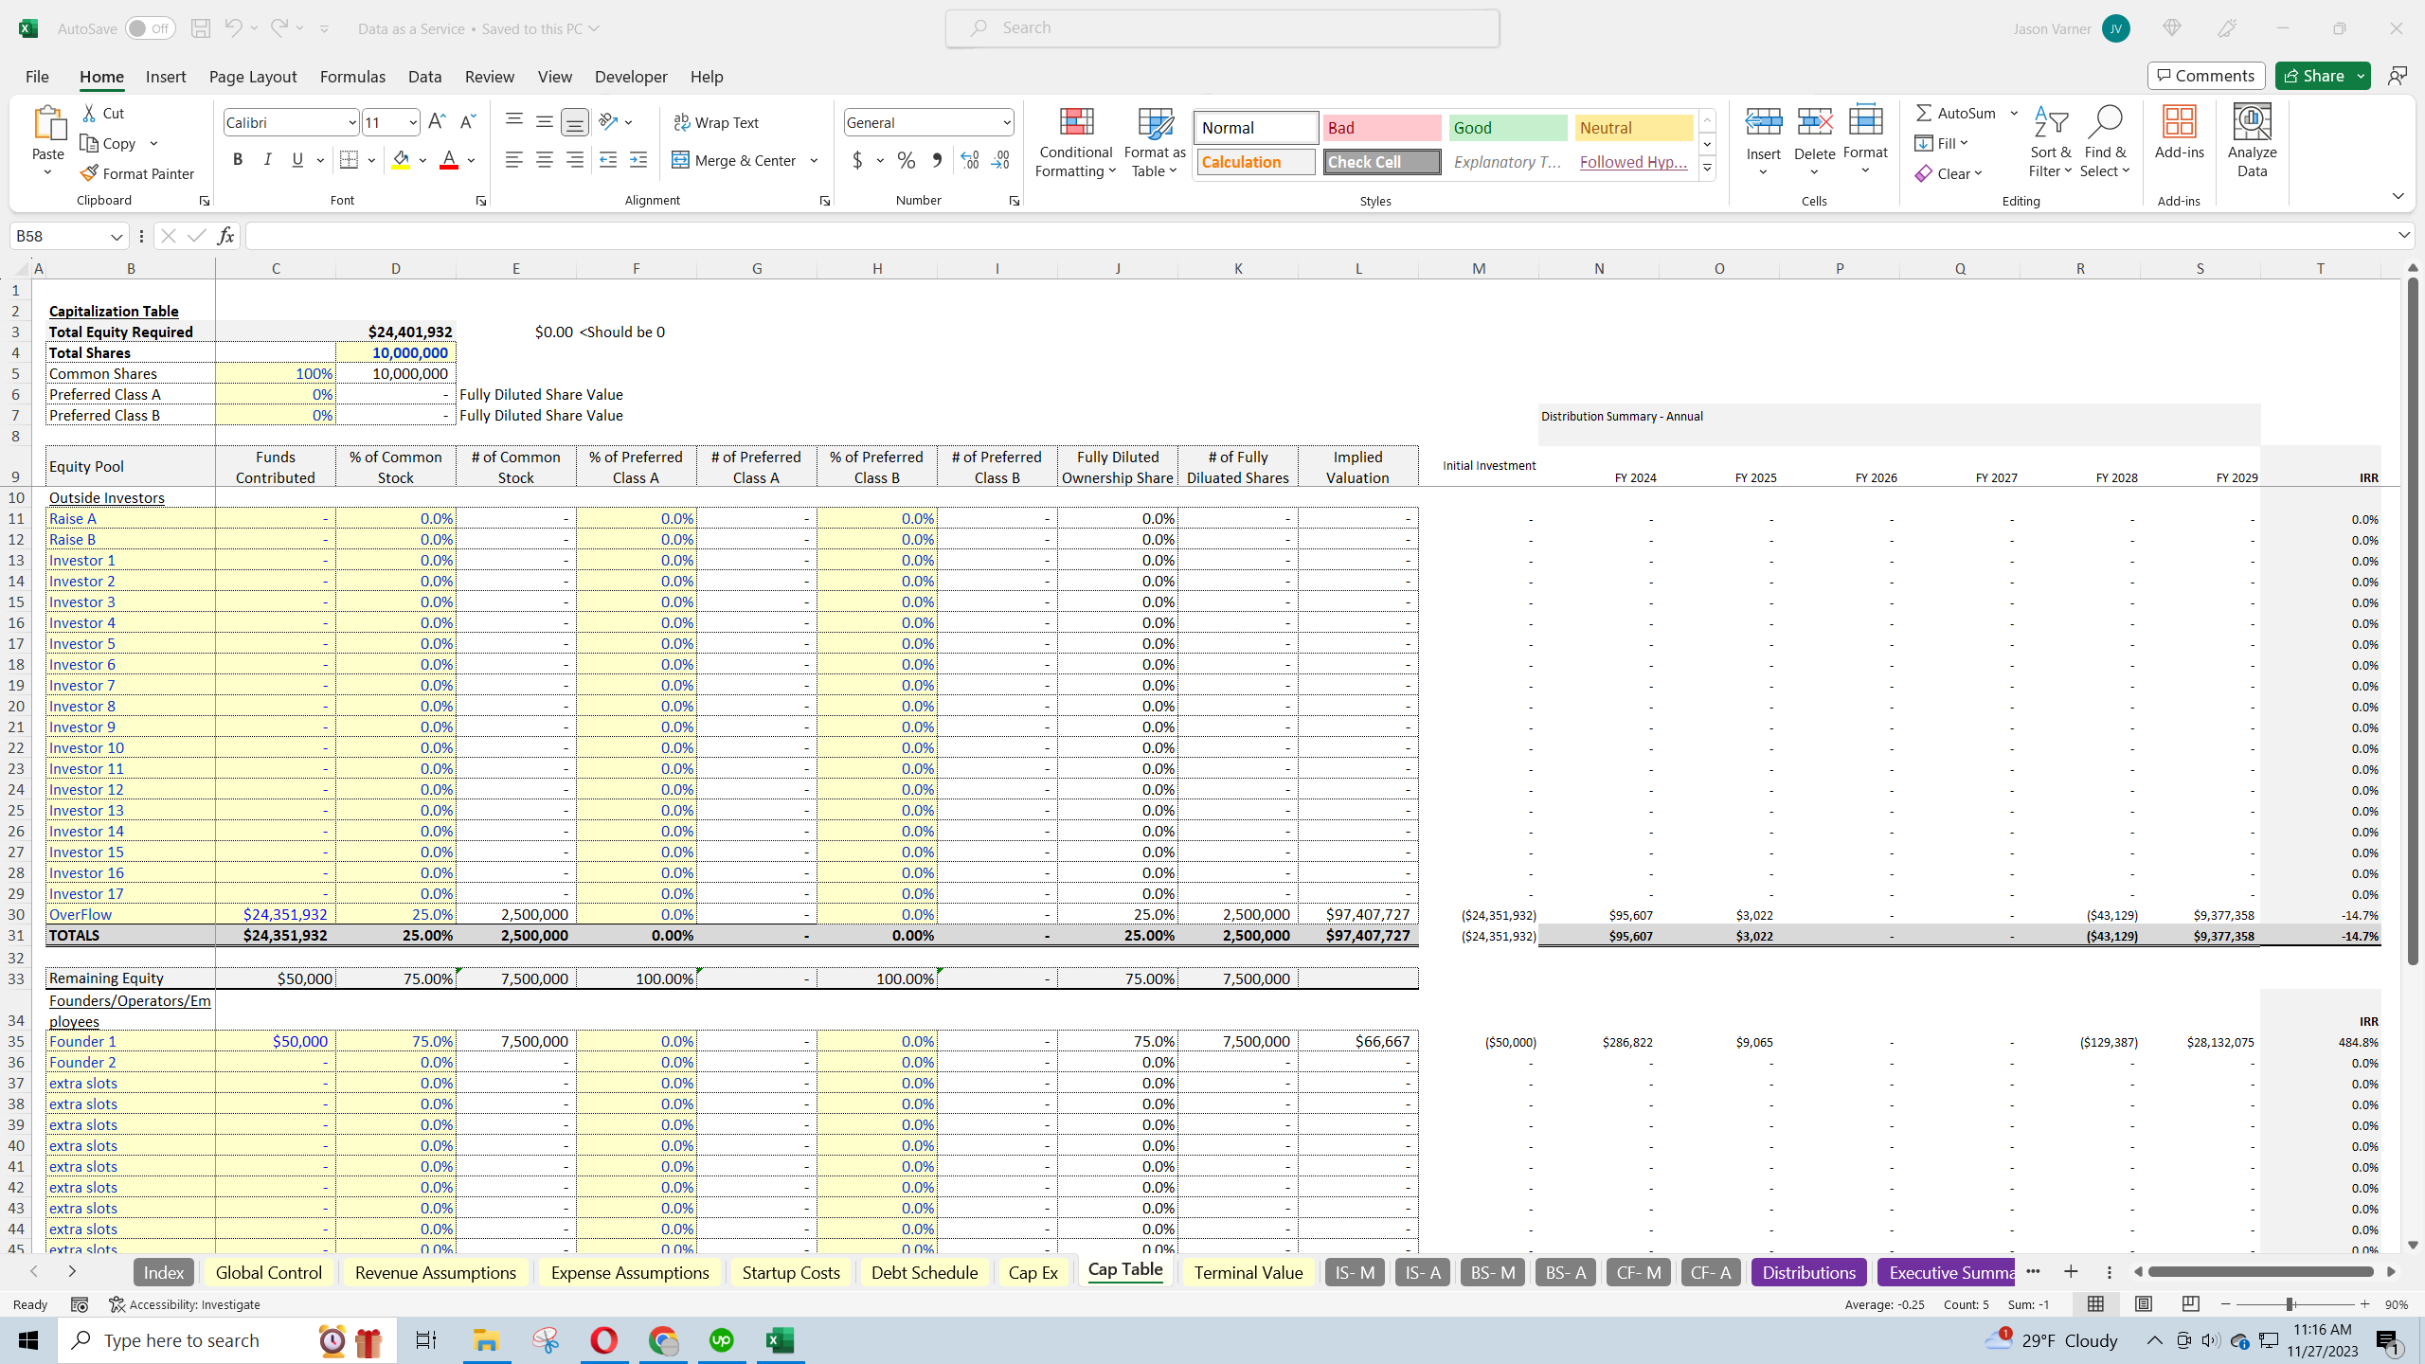Toggle italic formatting
Image resolution: width=2425 pixels, height=1364 pixels.
(268, 159)
